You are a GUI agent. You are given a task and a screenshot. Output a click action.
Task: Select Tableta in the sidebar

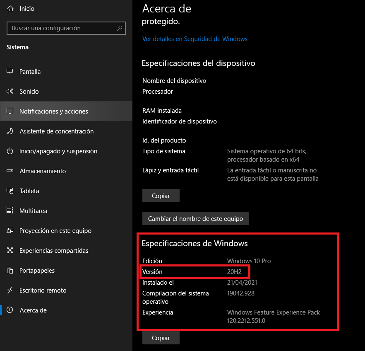[29, 191]
